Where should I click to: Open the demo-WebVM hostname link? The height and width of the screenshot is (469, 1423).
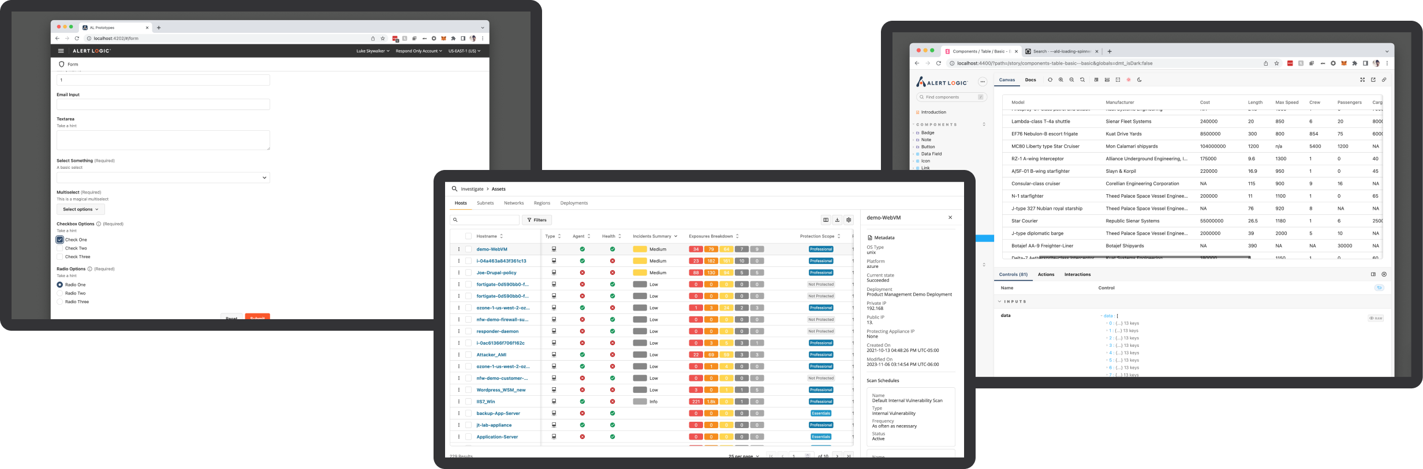tap(492, 249)
